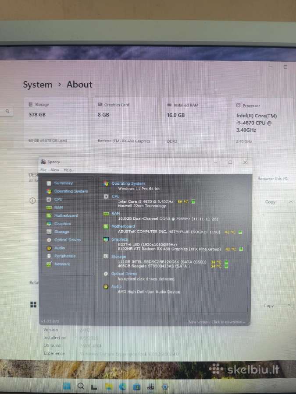The width and height of the screenshot is (296, 394).
Task: Click Windows 11 Pro 64-bit text
Action: (x=139, y=189)
